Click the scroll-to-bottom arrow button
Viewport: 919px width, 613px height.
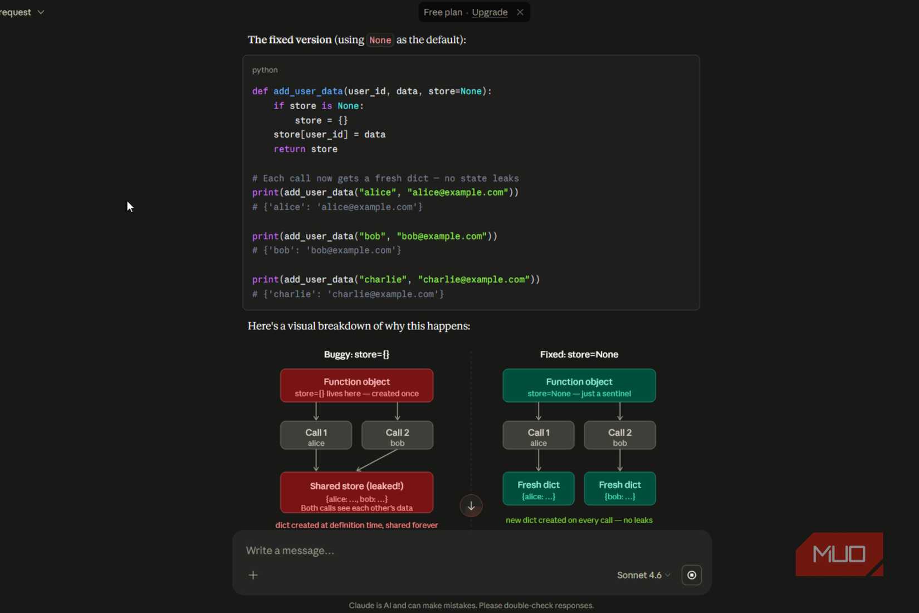pos(471,506)
